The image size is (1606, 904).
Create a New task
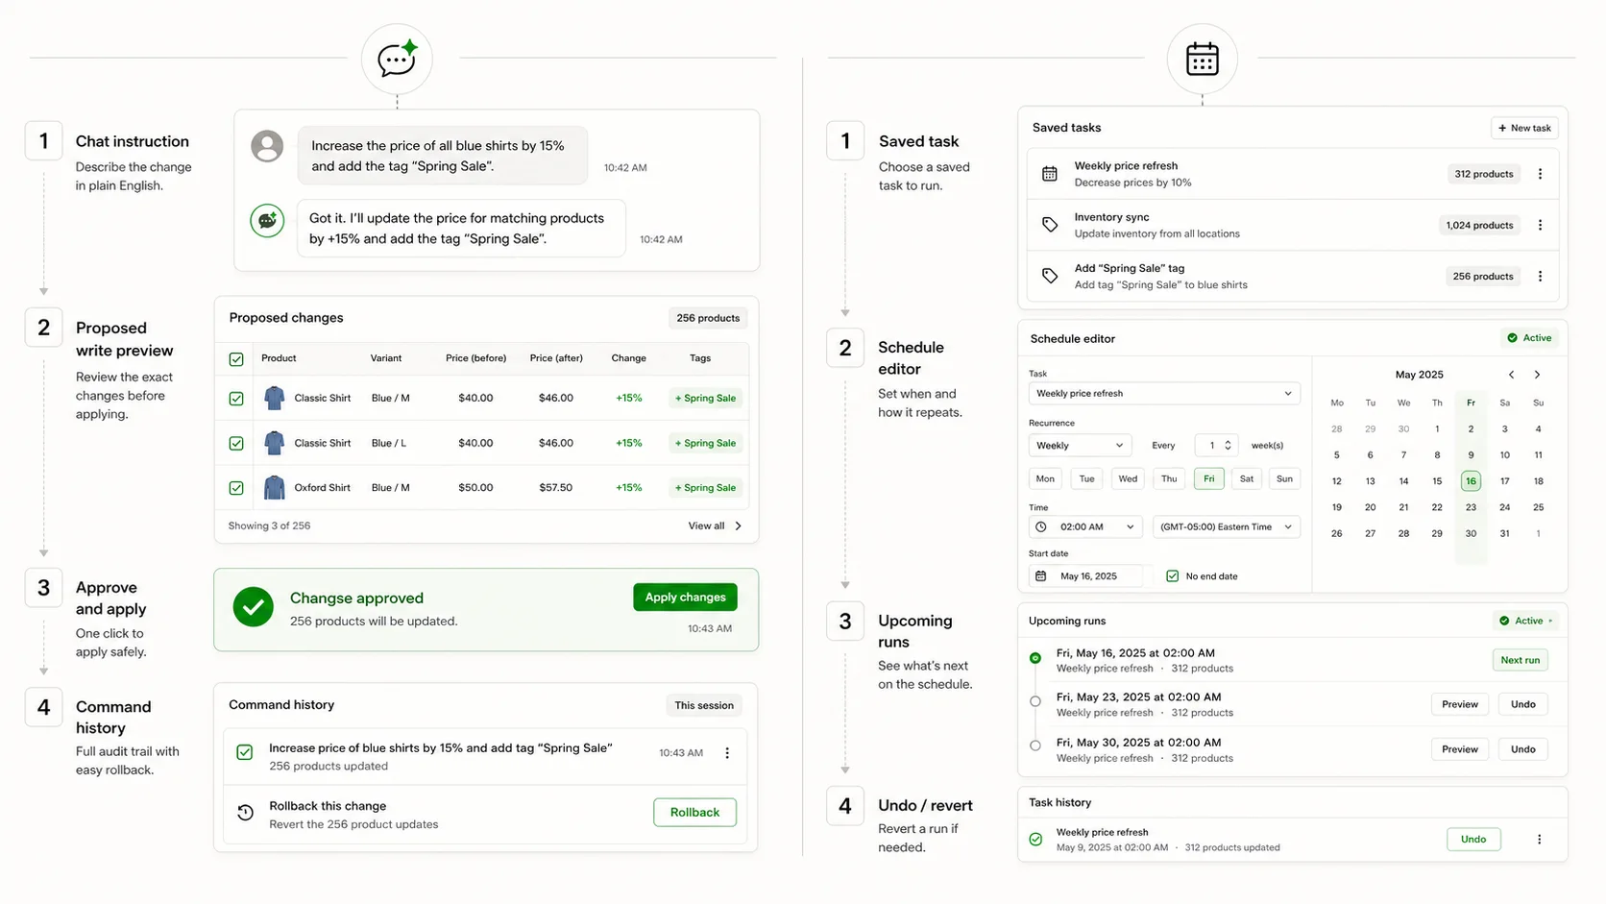point(1524,128)
